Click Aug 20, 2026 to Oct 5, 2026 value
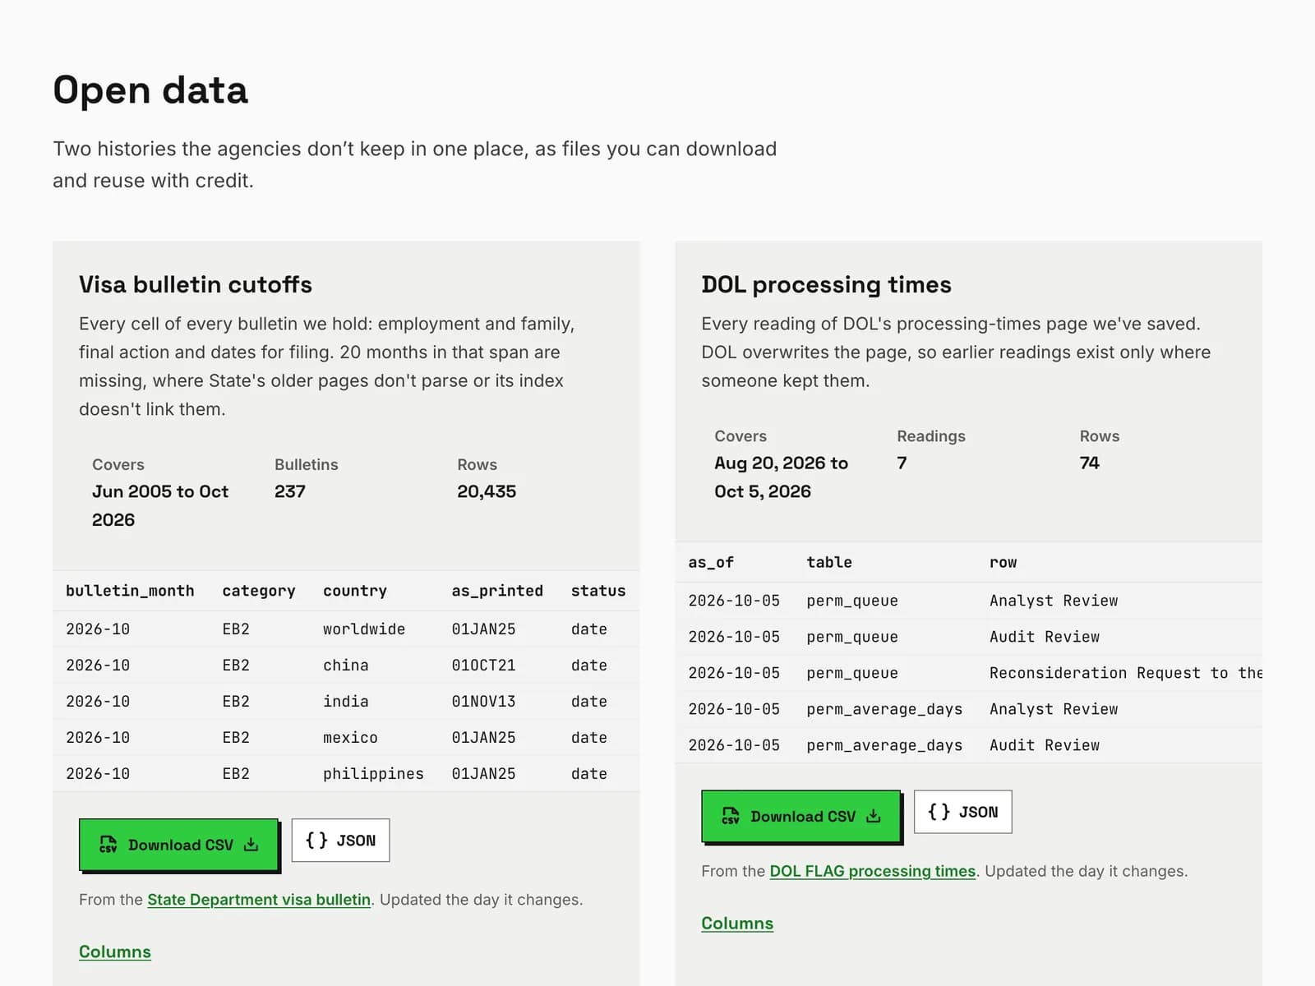 point(781,477)
